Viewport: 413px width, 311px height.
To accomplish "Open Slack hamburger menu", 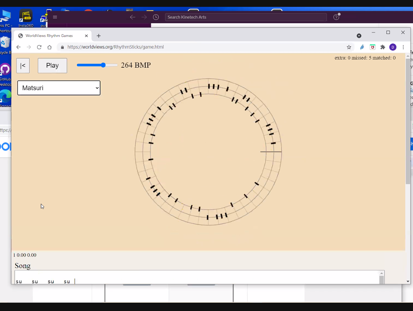I will (55, 17).
